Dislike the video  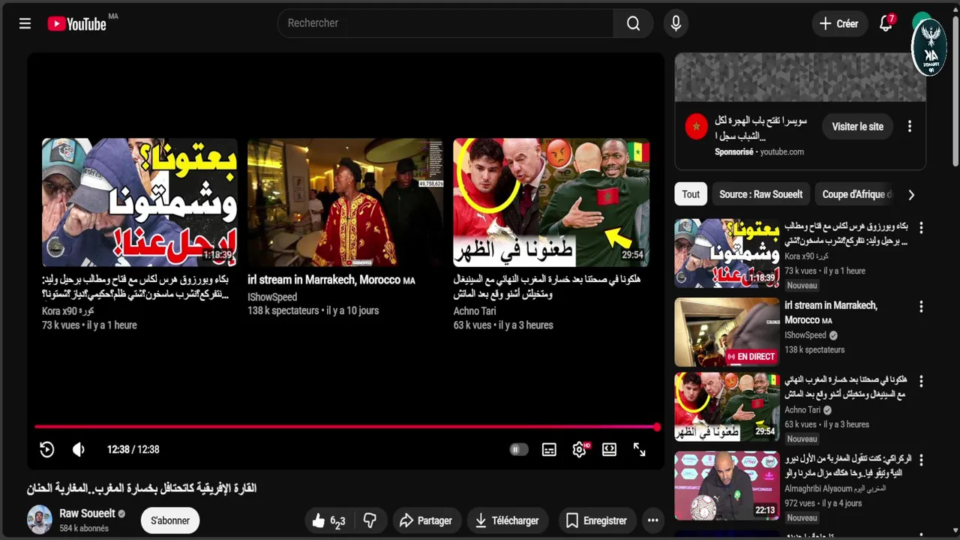[x=370, y=520]
